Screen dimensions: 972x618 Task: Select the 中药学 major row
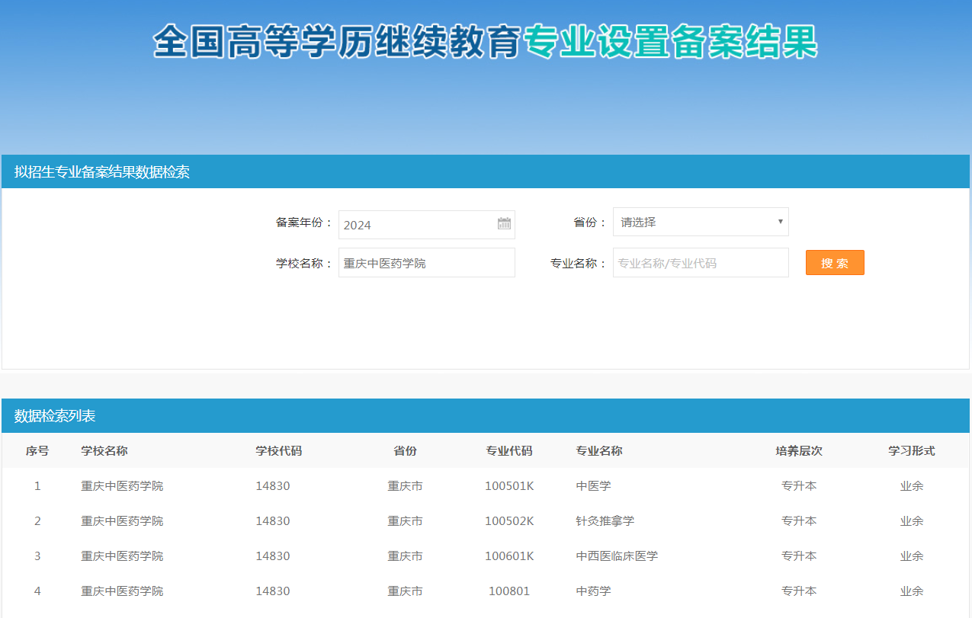tap(593, 591)
